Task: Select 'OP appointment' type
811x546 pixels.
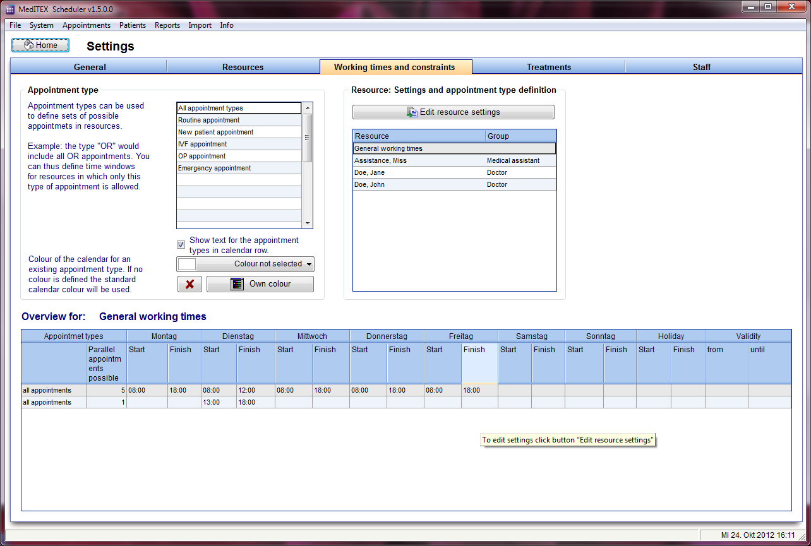Action: click(239, 156)
